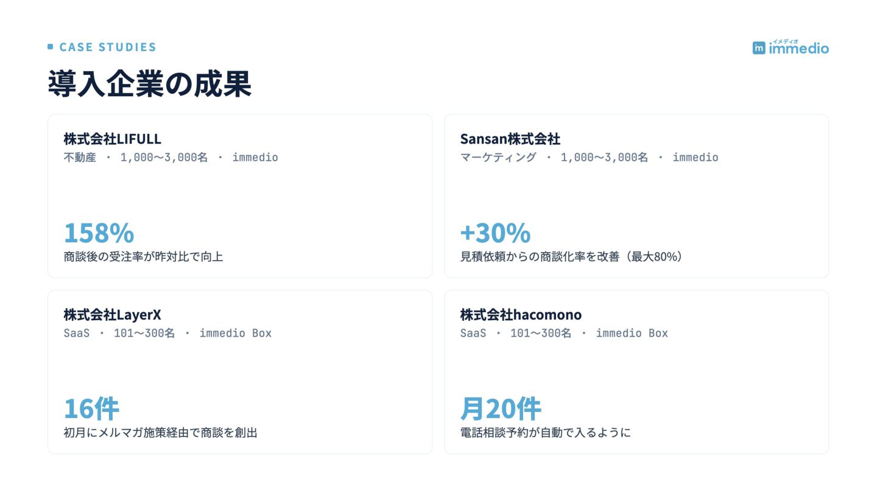Click the 158% metric figure

(x=99, y=233)
